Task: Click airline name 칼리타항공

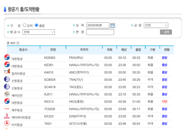Action: pyautogui.click(x=18, y=74)
